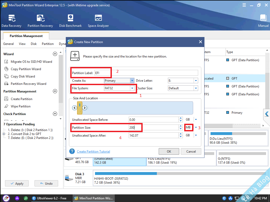This screenshot has height=202, width=270.
Task: Choose Wipe Partition in the sidebar
Action: pyautogui.click(x=21, y=106)
